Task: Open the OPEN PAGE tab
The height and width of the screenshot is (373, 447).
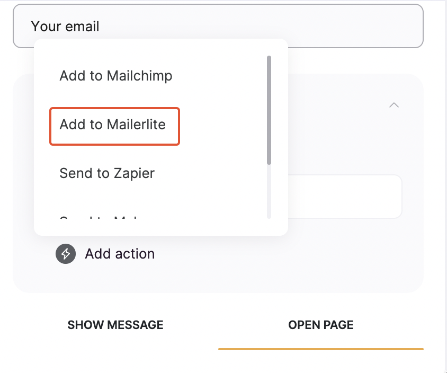Action: coord(320,325)
